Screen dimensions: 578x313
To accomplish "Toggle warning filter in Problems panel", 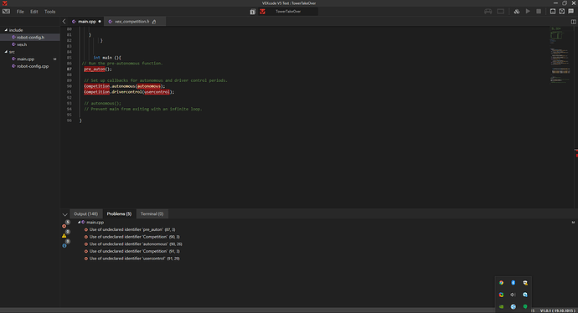I will [65, 236].
